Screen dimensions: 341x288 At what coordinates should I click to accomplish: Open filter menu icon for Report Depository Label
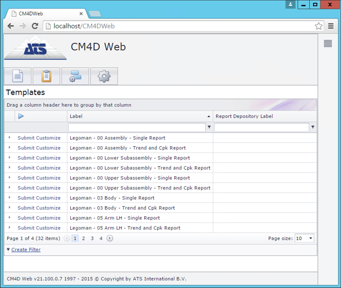click(x=313, y=127)
